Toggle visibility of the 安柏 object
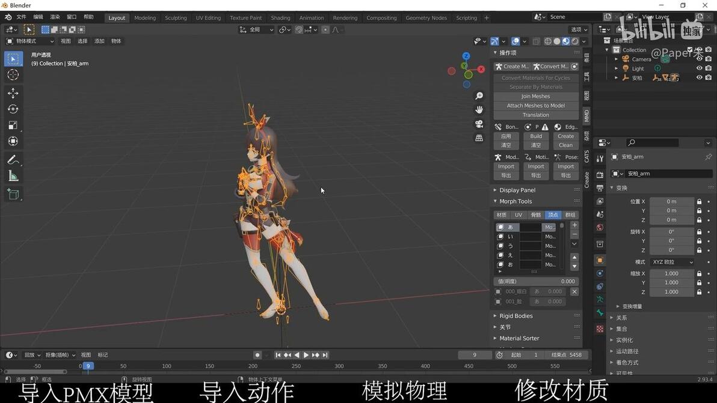This screenshot has width=717, height=403. pyautogui.click(x=699, y=77)
